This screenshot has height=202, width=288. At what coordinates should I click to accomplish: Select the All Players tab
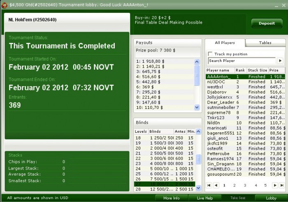(x=225, y=43)
